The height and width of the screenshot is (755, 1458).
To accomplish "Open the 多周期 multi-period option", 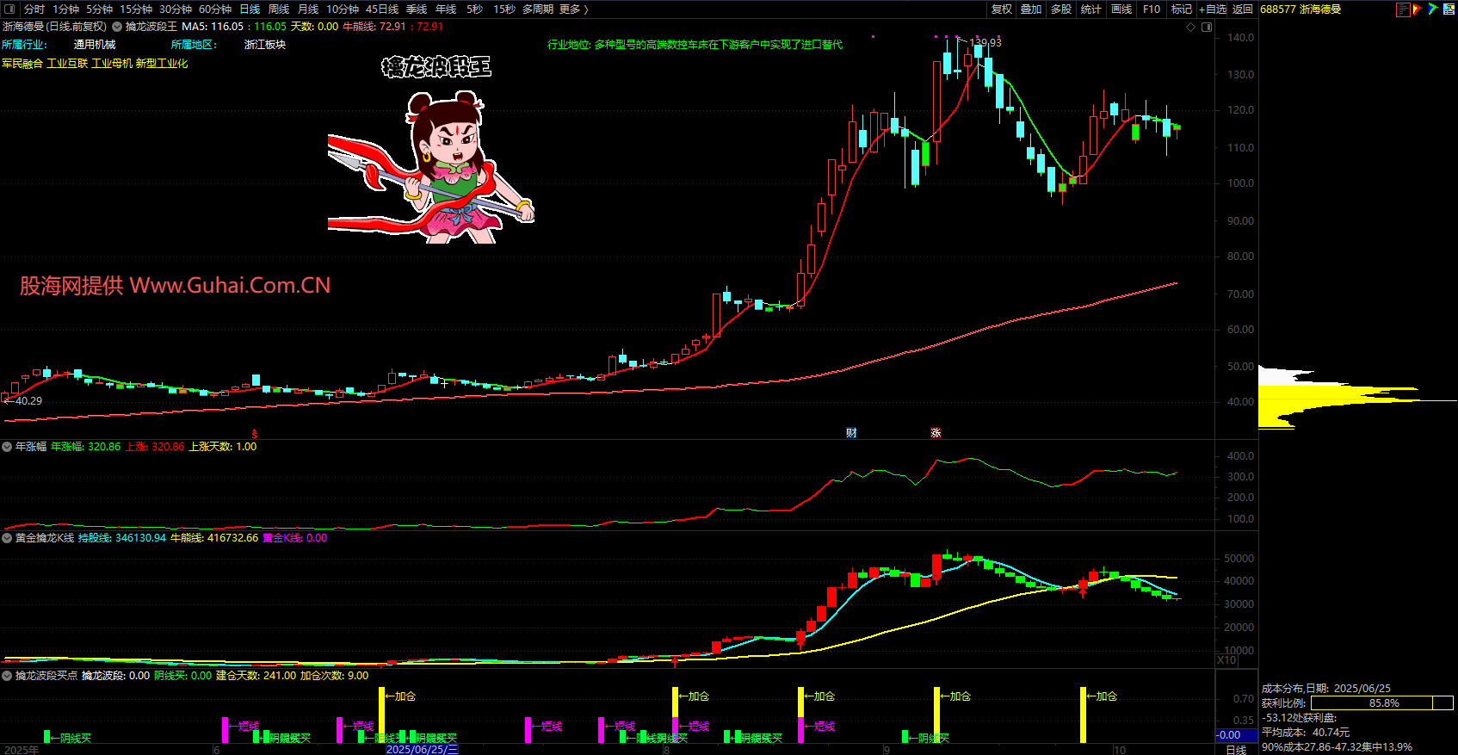I will [538, 9].
